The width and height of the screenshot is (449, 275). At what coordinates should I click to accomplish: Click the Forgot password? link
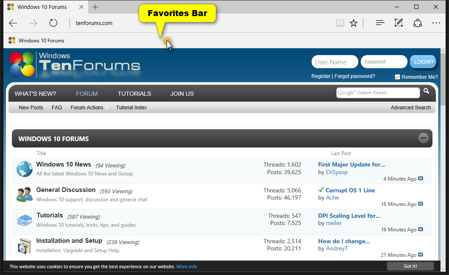click(355, 76)
